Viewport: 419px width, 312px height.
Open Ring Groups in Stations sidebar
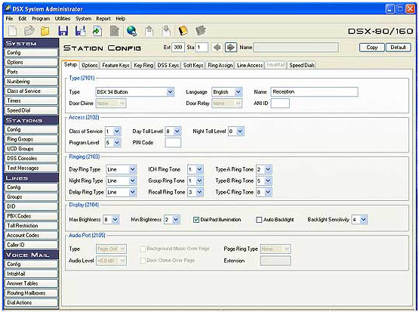(x=31, y=139)
